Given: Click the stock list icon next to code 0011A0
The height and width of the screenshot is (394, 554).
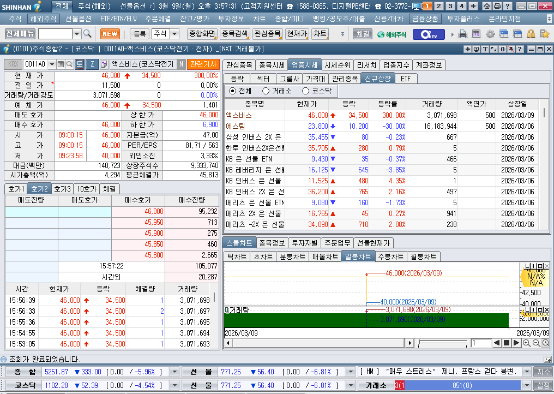Looking at the screenshot, I should tap(61, 64).
